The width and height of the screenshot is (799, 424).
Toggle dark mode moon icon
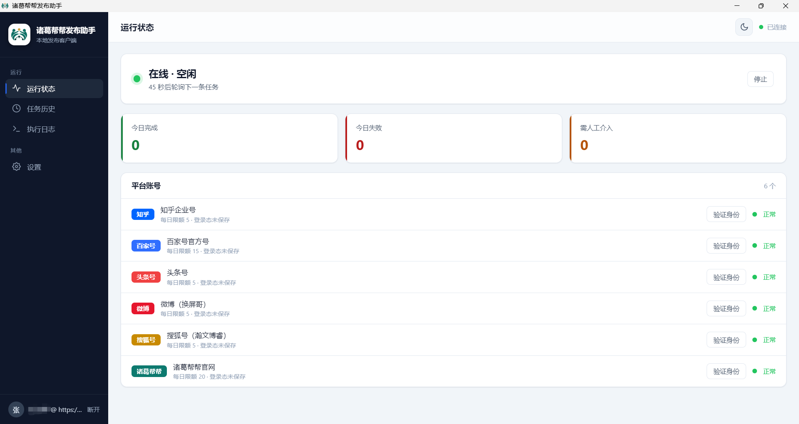click(744, 27)
